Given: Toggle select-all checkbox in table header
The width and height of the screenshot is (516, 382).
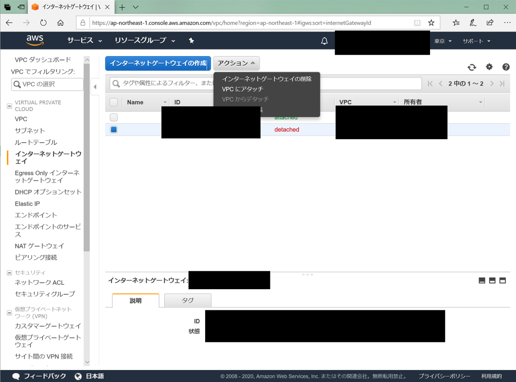Looking at the screenshot, I should 114,102.
